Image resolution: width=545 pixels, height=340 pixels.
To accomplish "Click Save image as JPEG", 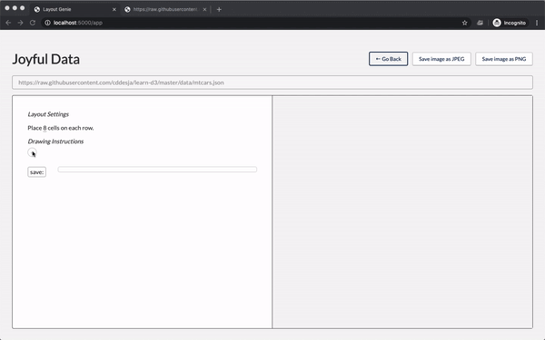I will tap(441, 59).
